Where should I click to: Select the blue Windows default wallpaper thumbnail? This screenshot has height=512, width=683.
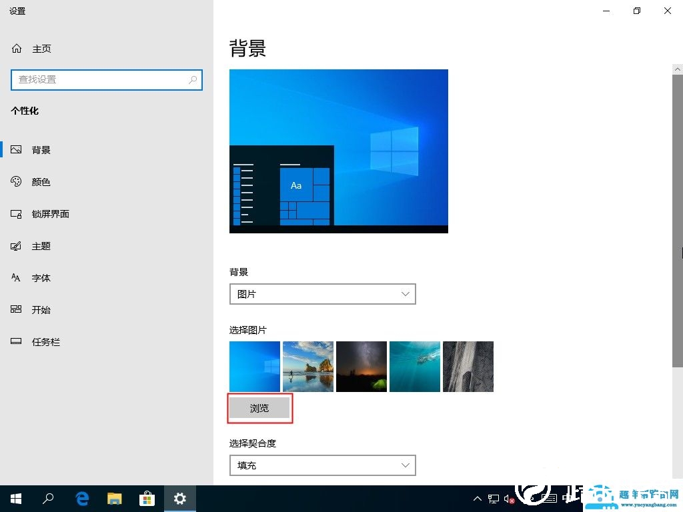(x=254, y=366)
